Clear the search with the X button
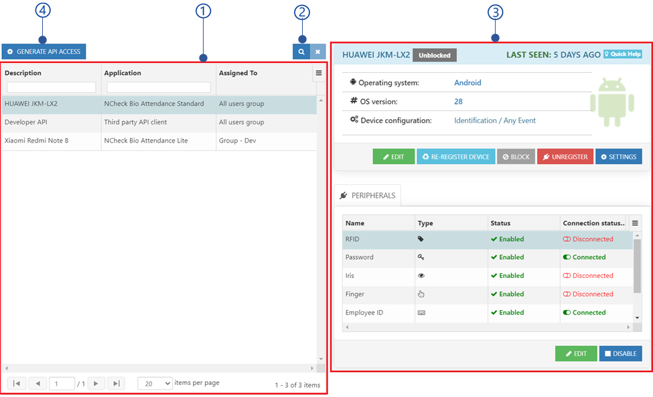This screenshot has height=397, width=653. coord(317,52)
